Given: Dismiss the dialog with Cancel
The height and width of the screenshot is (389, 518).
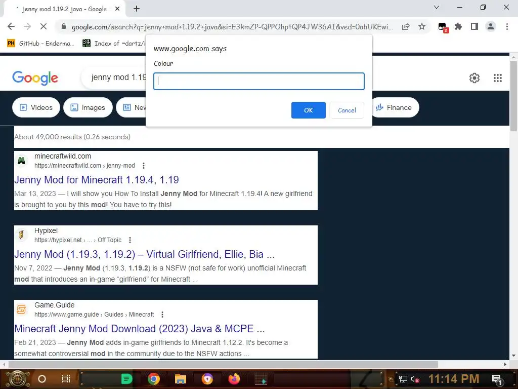Looking at the screenshot, I should click(347, 110).
